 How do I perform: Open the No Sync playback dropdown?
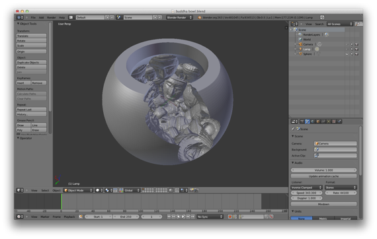click(x=210, y=217)
